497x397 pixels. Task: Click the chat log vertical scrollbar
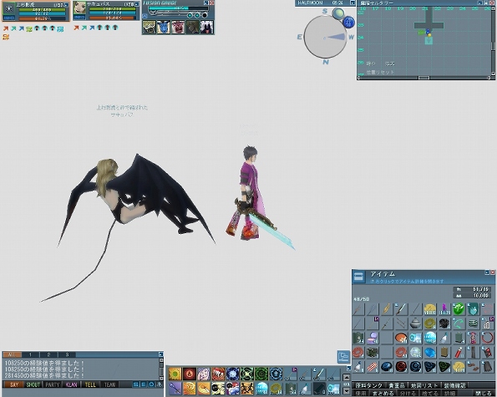point(161,369)
